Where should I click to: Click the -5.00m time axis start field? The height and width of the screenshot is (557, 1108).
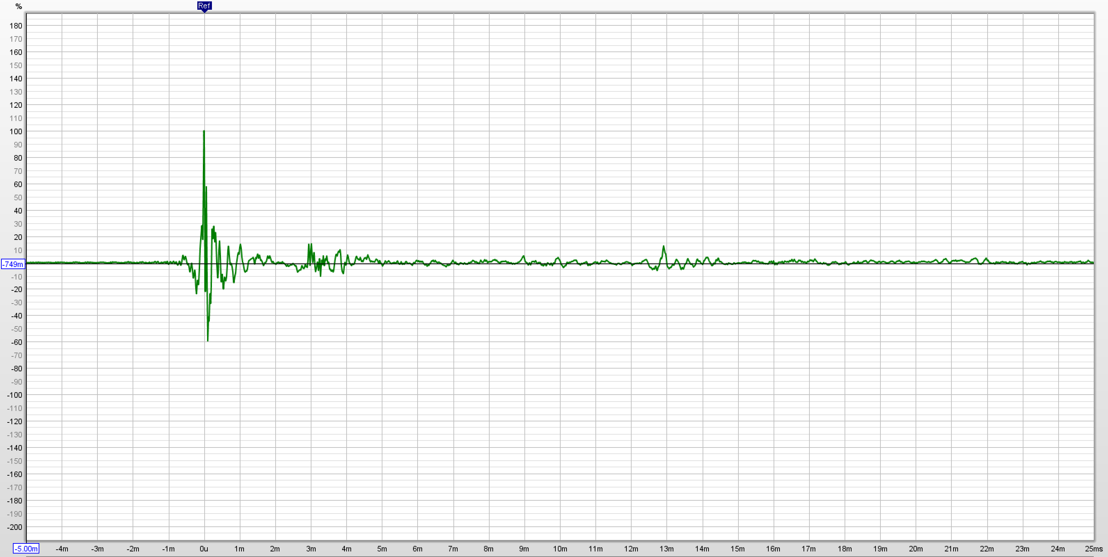tap(26, 548)
